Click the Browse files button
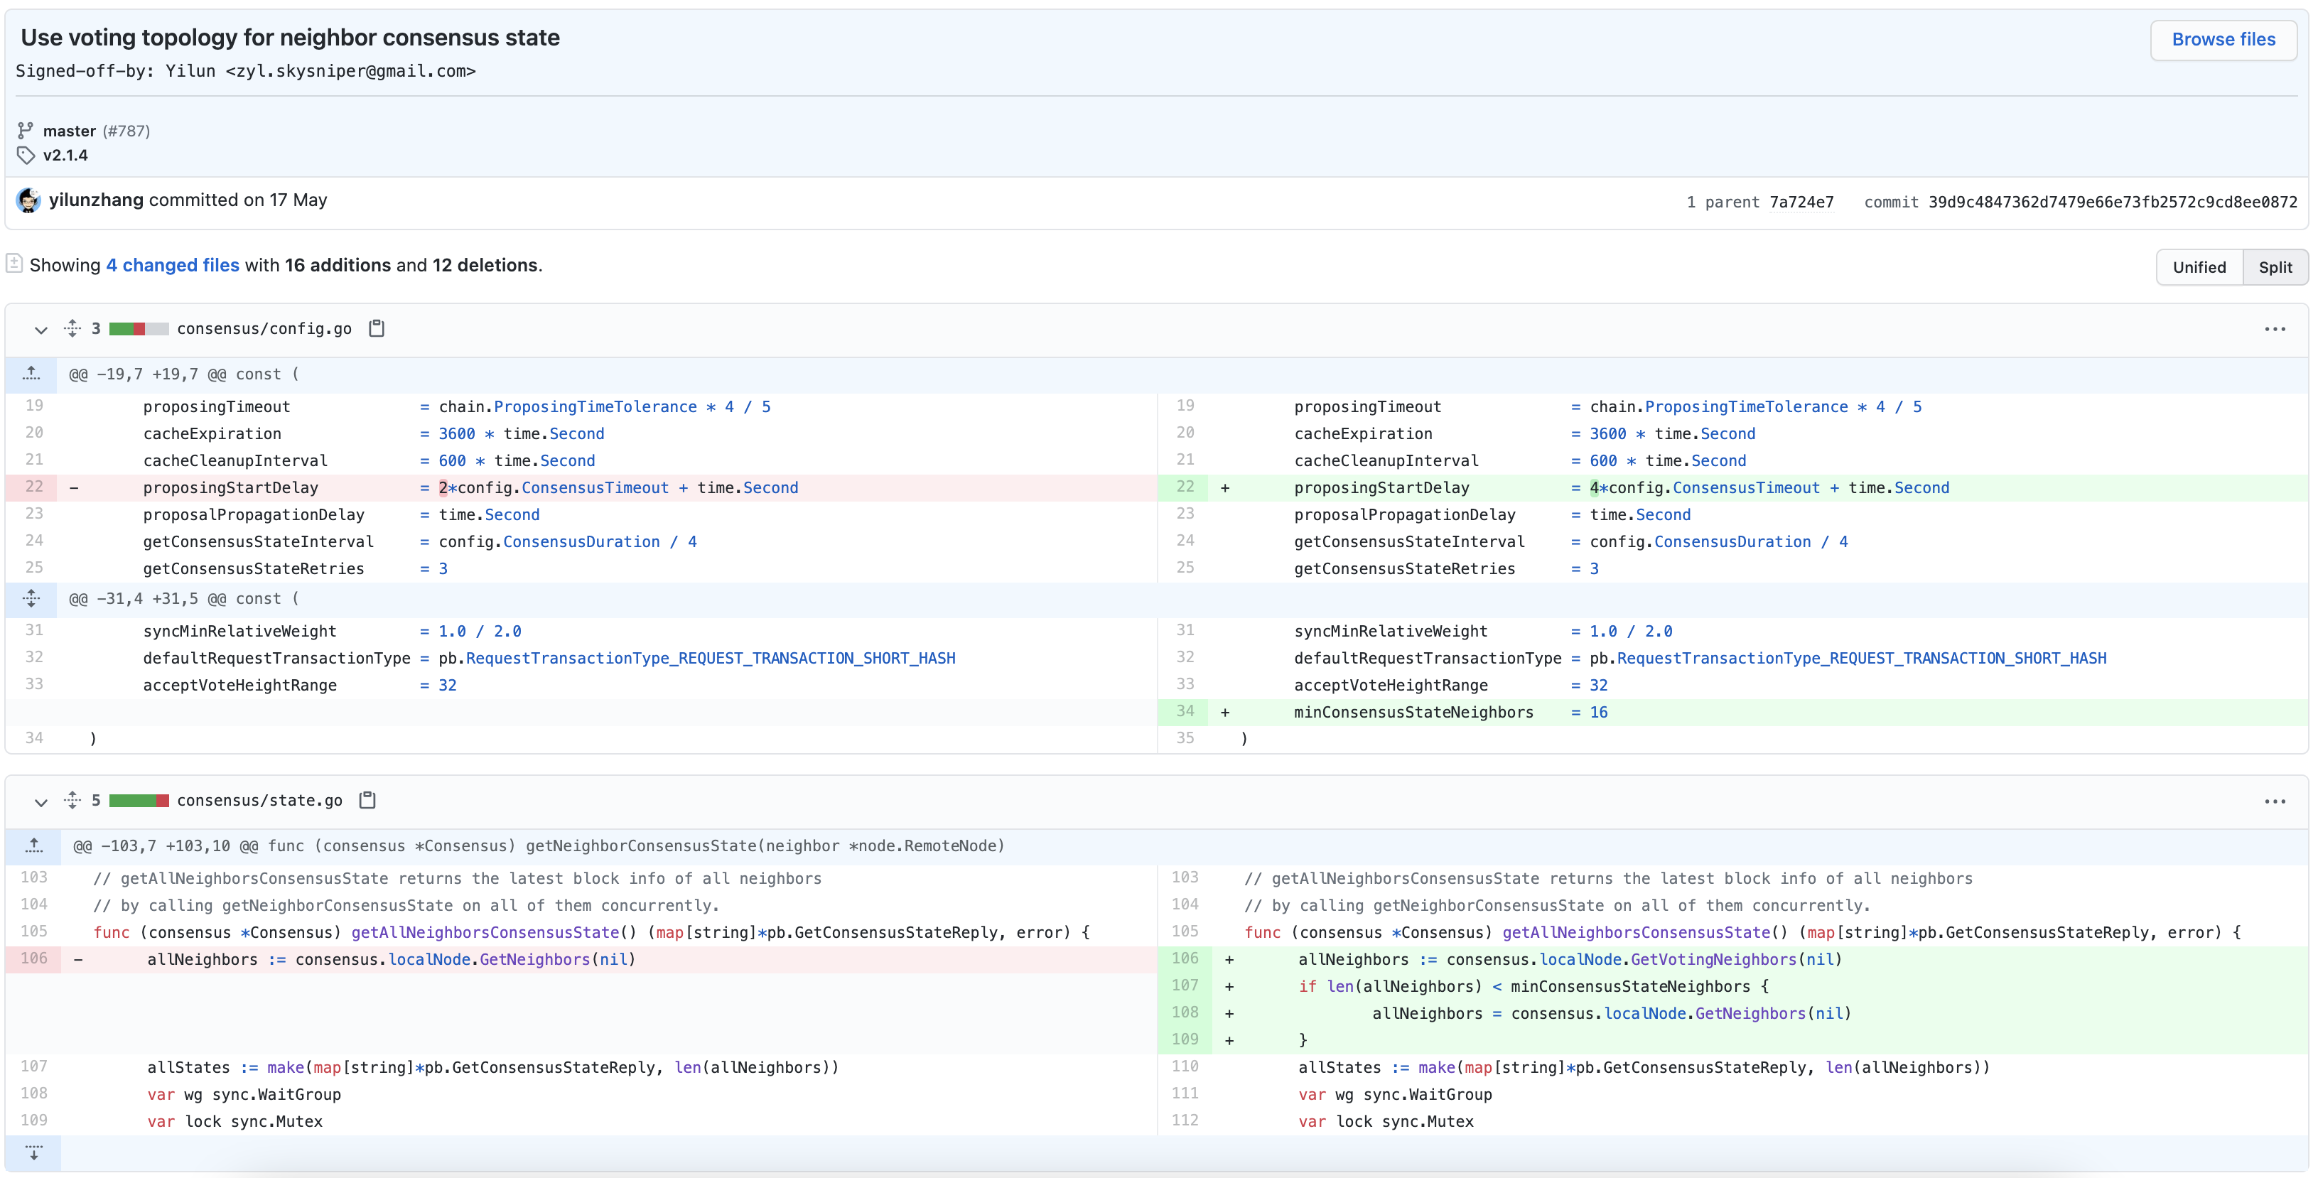The width and height of the screenshot is (2318, 1178). tap(2223, 40)
